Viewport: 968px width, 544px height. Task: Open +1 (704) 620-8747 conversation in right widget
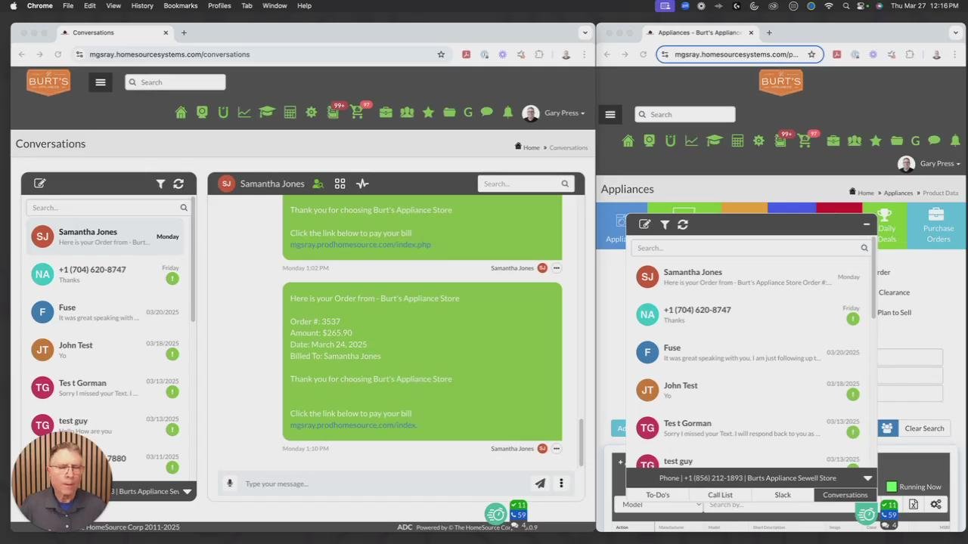(x=749, y=314)
